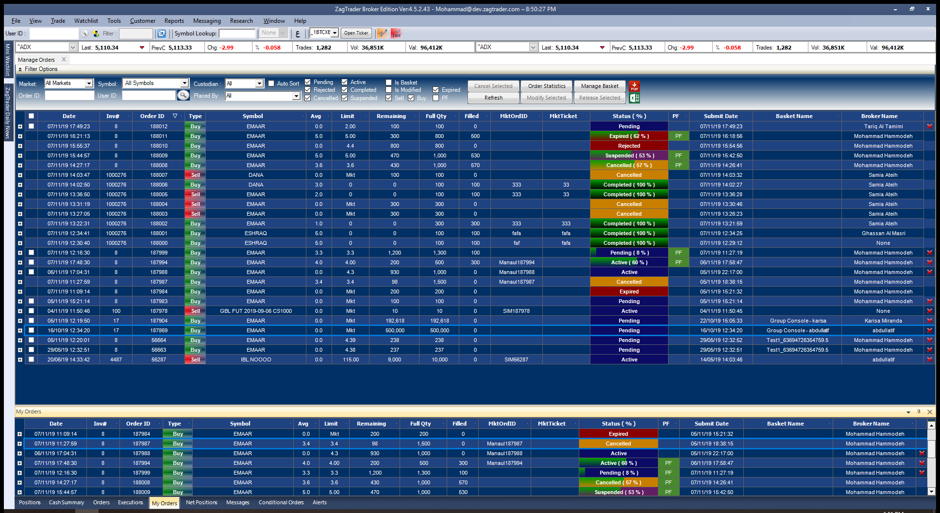Click the User ID search magnifier icon

[x=84, y=34]
